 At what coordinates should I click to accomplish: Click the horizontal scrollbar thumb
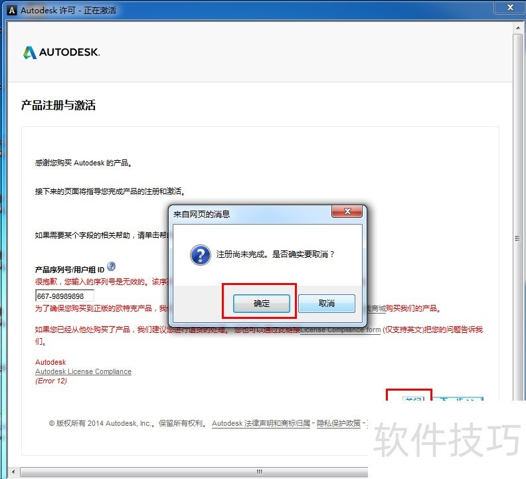[x=194, y=472]
